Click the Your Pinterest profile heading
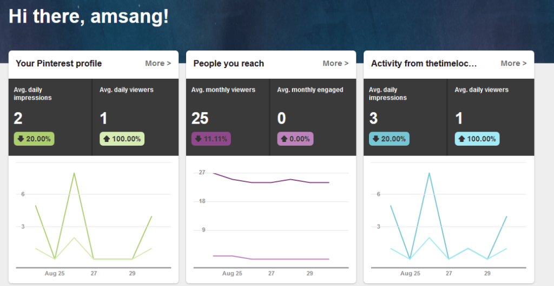Image resolution: width=554 pixels, height=286 pixels. tap(58, 63)
